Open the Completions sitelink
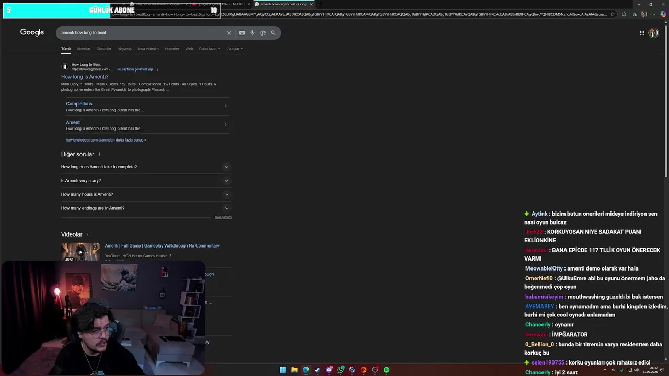This screenshot has width=669, height=376. [x=79, y=104]
